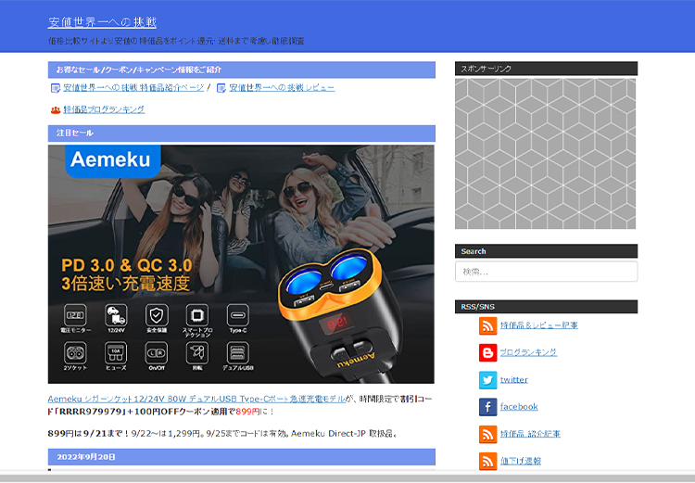695x483 pixels.
Task: Open the twitter text link
Action: click(513, 380)
